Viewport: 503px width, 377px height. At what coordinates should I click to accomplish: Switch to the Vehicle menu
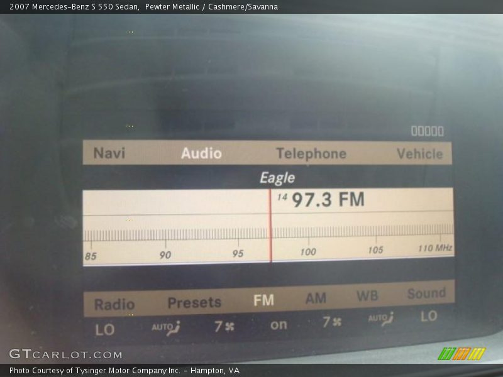click(419, 154)
